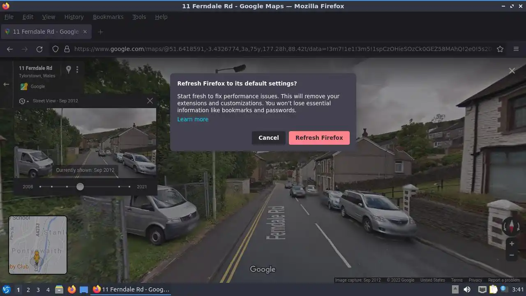Click the show desktop taskbar icon
This screenshot has width=526, height=296.
[84, 289]
